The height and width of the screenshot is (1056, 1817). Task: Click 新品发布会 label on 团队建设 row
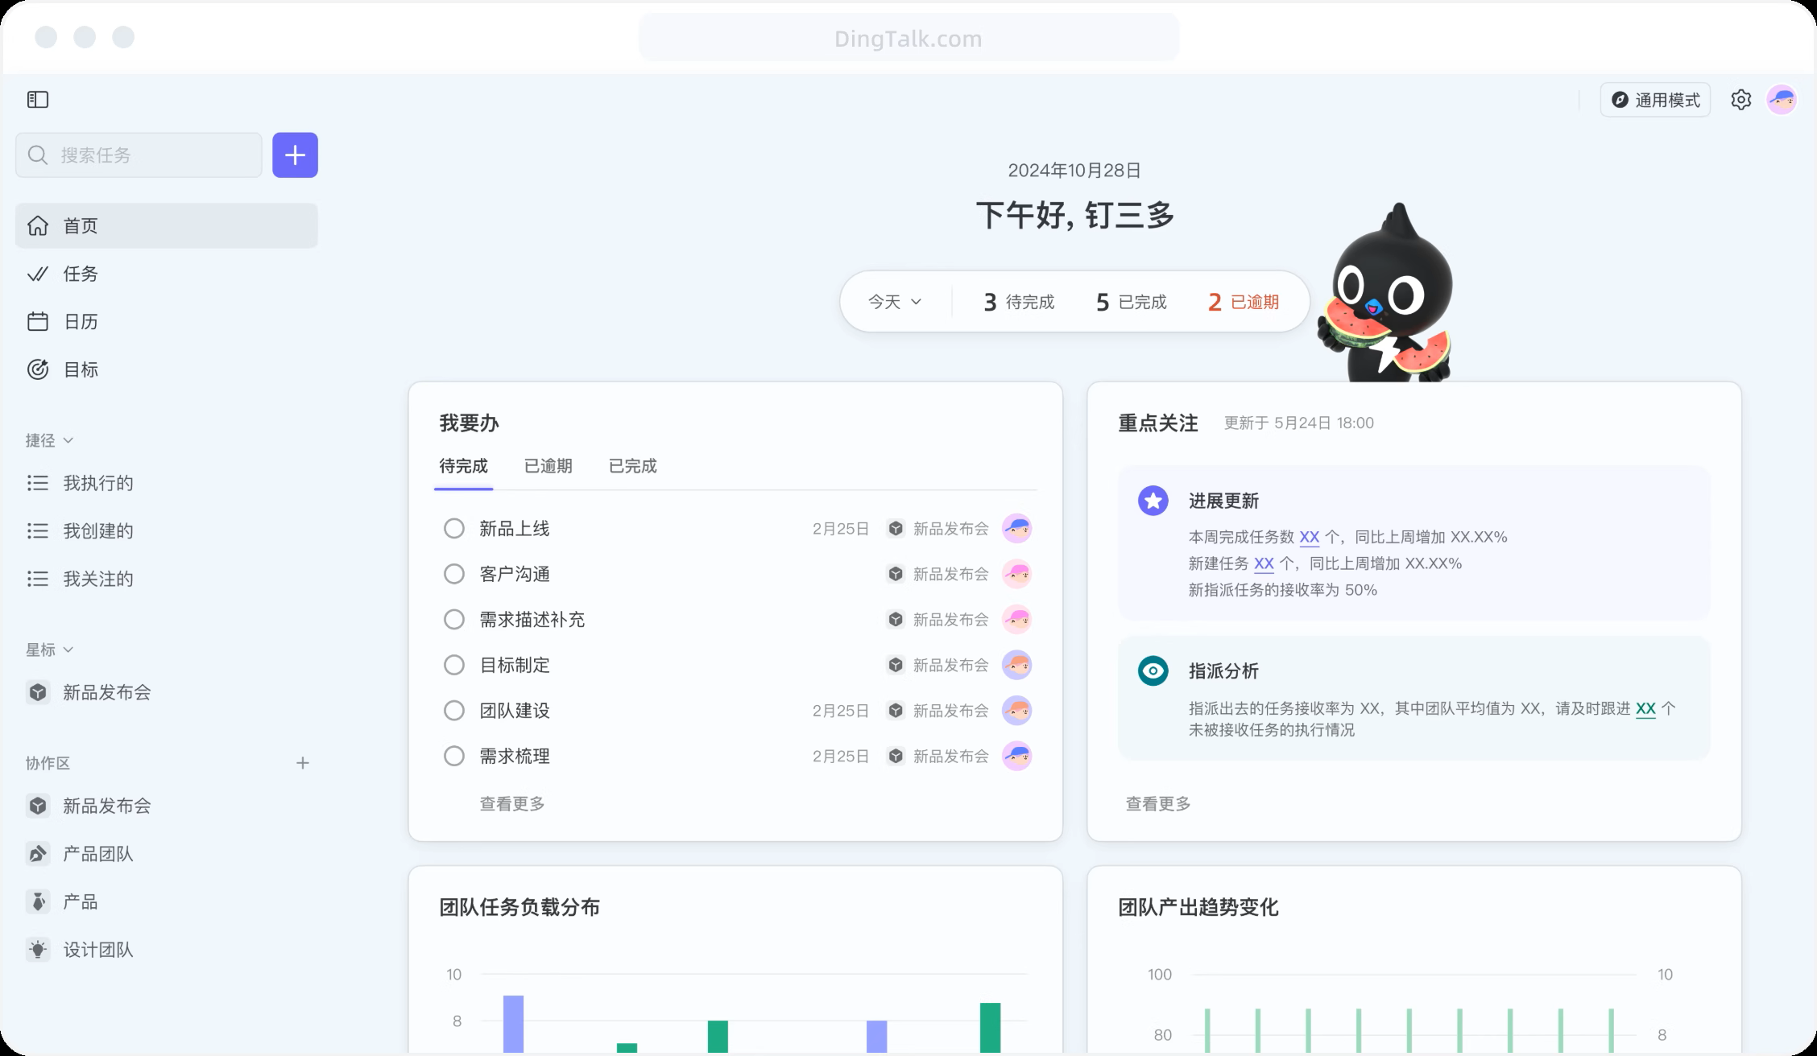coord(950,711)
